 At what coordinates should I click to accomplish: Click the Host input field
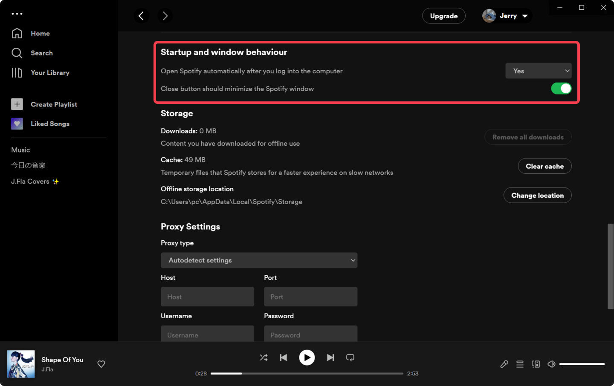point(207,297)
